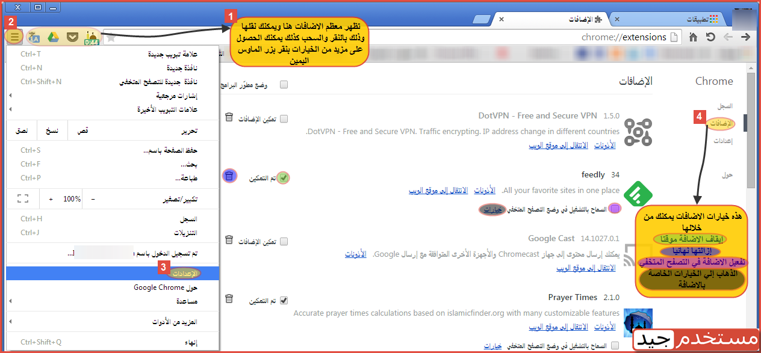Open إعدادات settings in Chrome sidebar
This screenshot has height=353, width=761.
click(723, 141)
